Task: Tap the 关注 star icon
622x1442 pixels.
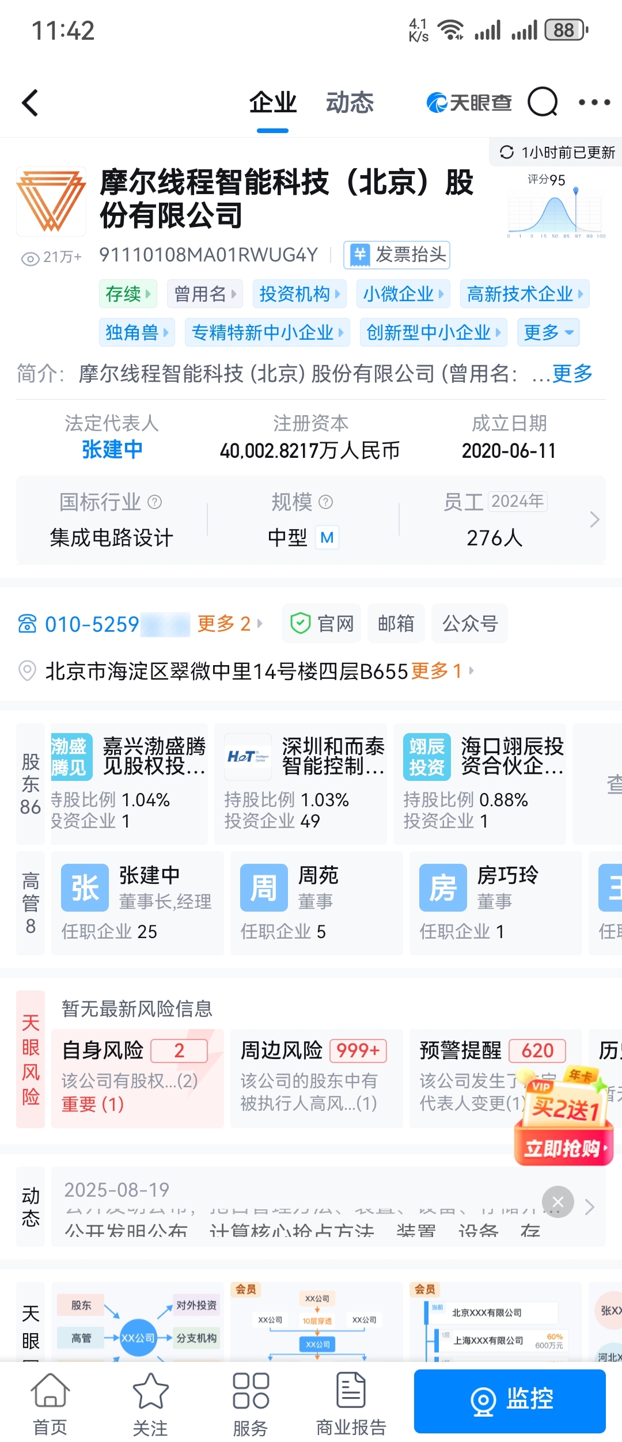Action: pos(150,1391)
